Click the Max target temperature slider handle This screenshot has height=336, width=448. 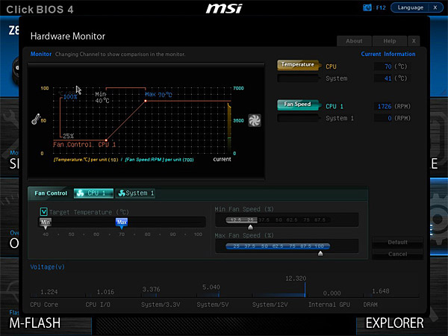[x=122, y=223]
